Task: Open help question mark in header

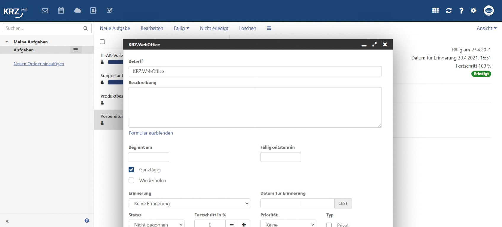Action: [461, 11]
